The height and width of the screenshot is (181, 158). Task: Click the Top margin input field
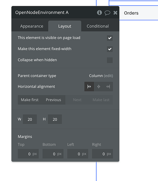click(28, 154)
